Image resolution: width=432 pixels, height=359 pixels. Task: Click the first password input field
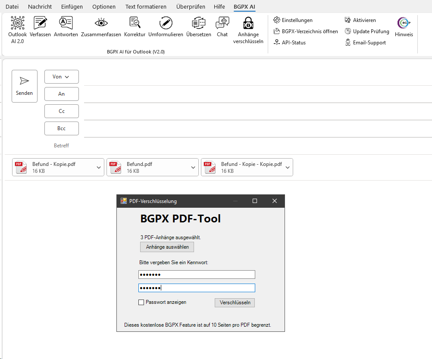pyautogui.click(x=197, y=275)
